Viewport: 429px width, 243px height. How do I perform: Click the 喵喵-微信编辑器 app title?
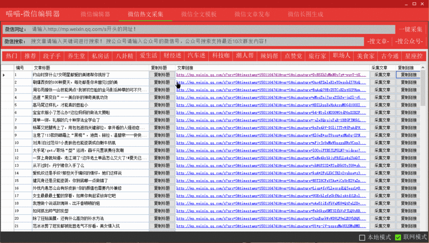click(33, 14)
